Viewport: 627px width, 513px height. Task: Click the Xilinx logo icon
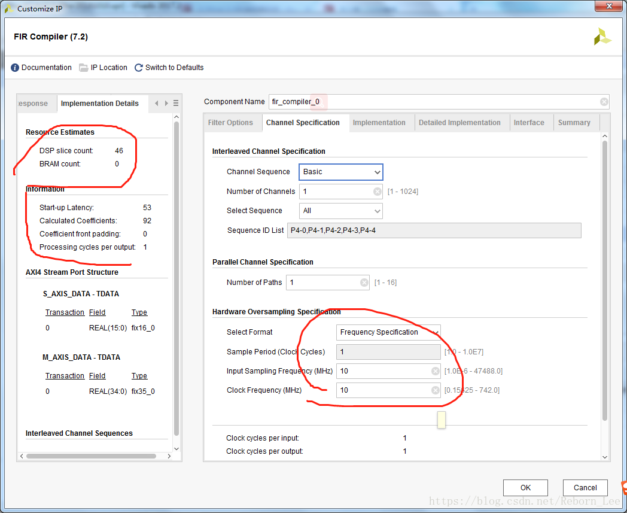coord(602,37)
